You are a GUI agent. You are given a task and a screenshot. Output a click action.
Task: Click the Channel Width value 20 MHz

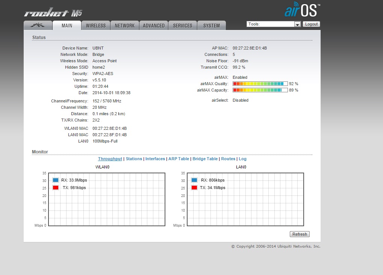99,107
